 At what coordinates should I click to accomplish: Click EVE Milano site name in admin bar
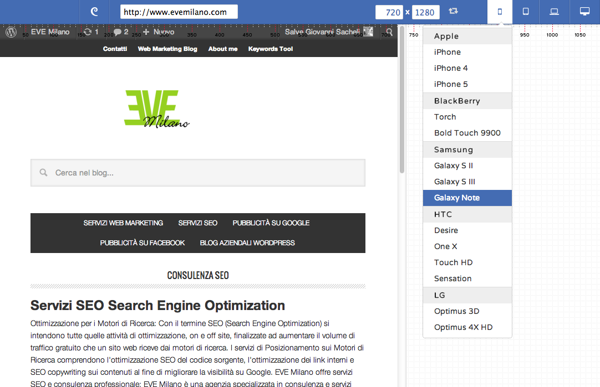click(x=50, y=32)
